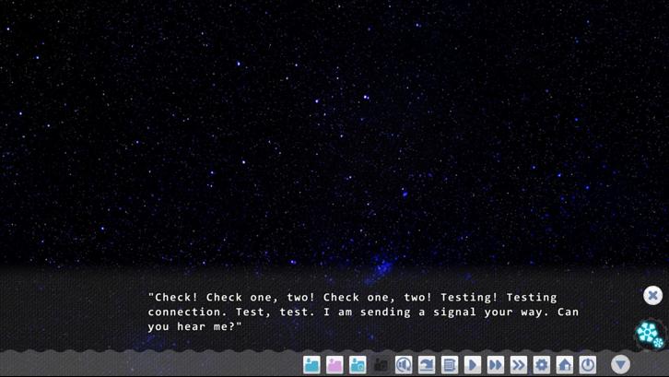Click the "Can you hear me?" line
Screen dimensions: 669x377
(x=363, y=319)
